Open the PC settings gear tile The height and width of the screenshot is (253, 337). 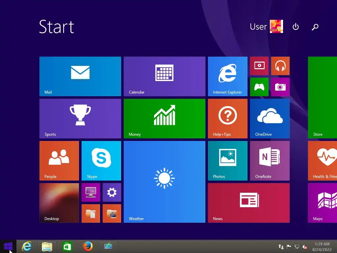click(112, 192)
